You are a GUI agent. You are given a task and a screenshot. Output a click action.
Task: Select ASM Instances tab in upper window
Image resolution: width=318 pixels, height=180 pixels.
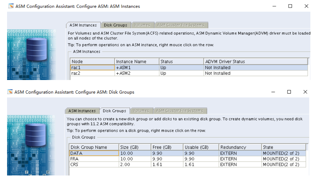click(83, 25)
